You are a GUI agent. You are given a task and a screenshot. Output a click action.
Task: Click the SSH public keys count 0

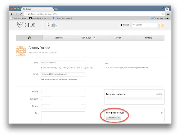(x=162, y=113)
